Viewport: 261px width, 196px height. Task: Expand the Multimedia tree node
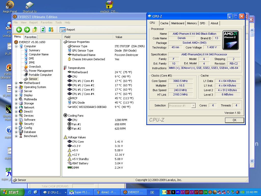click(x=16, y=99)
